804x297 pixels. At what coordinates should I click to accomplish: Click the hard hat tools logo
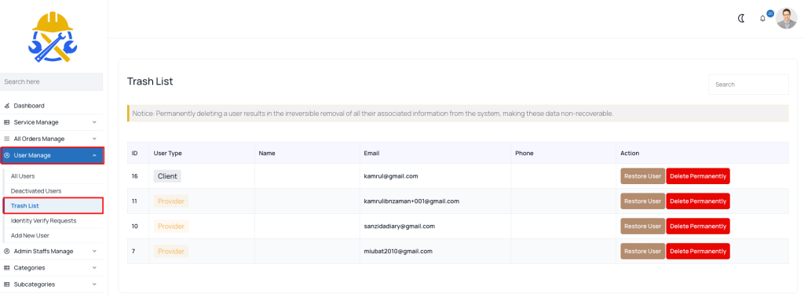tap(53, 38)
